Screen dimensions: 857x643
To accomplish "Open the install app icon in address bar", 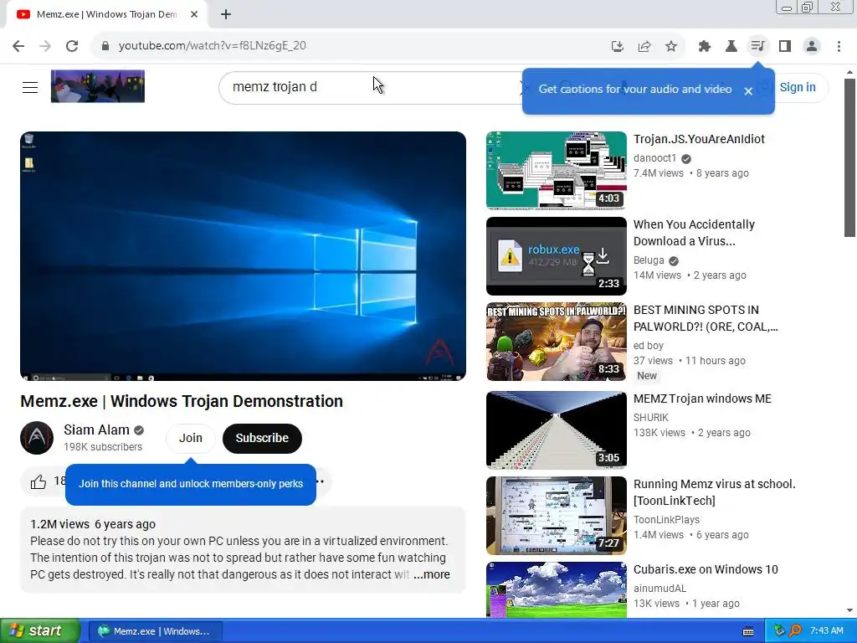I will point(618,47).
